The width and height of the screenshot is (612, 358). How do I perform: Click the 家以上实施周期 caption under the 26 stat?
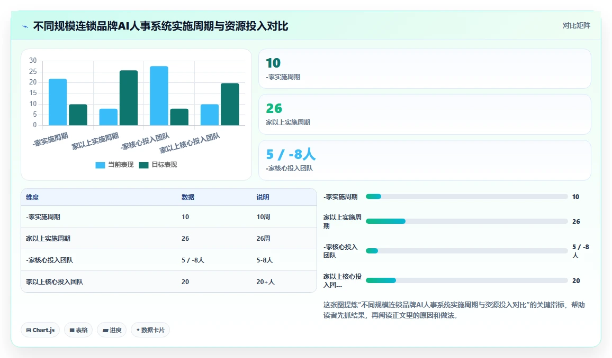point(288,122)
